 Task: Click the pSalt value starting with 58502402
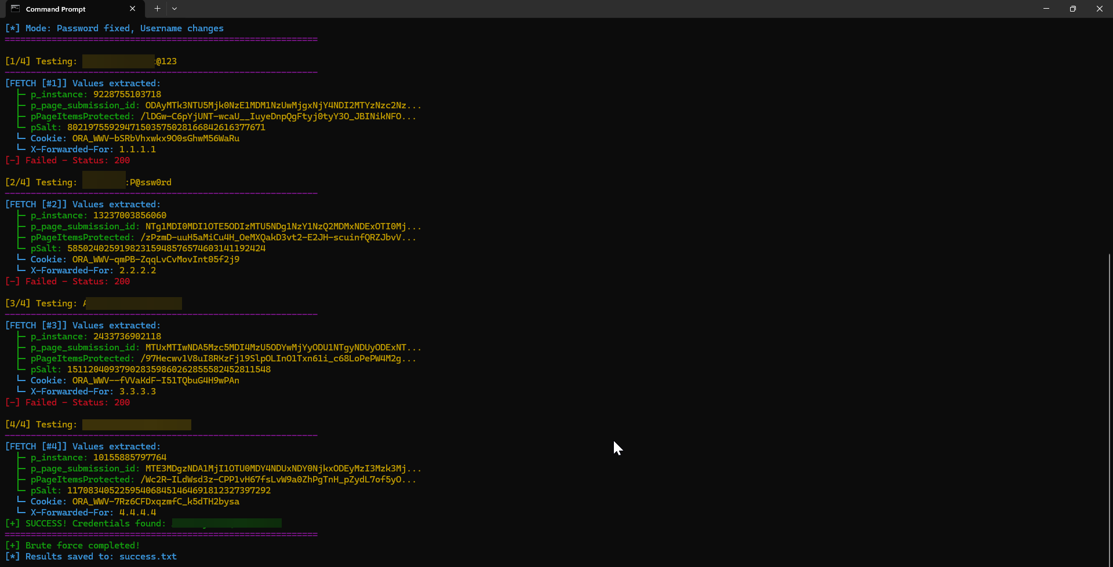tap(166, 248)
